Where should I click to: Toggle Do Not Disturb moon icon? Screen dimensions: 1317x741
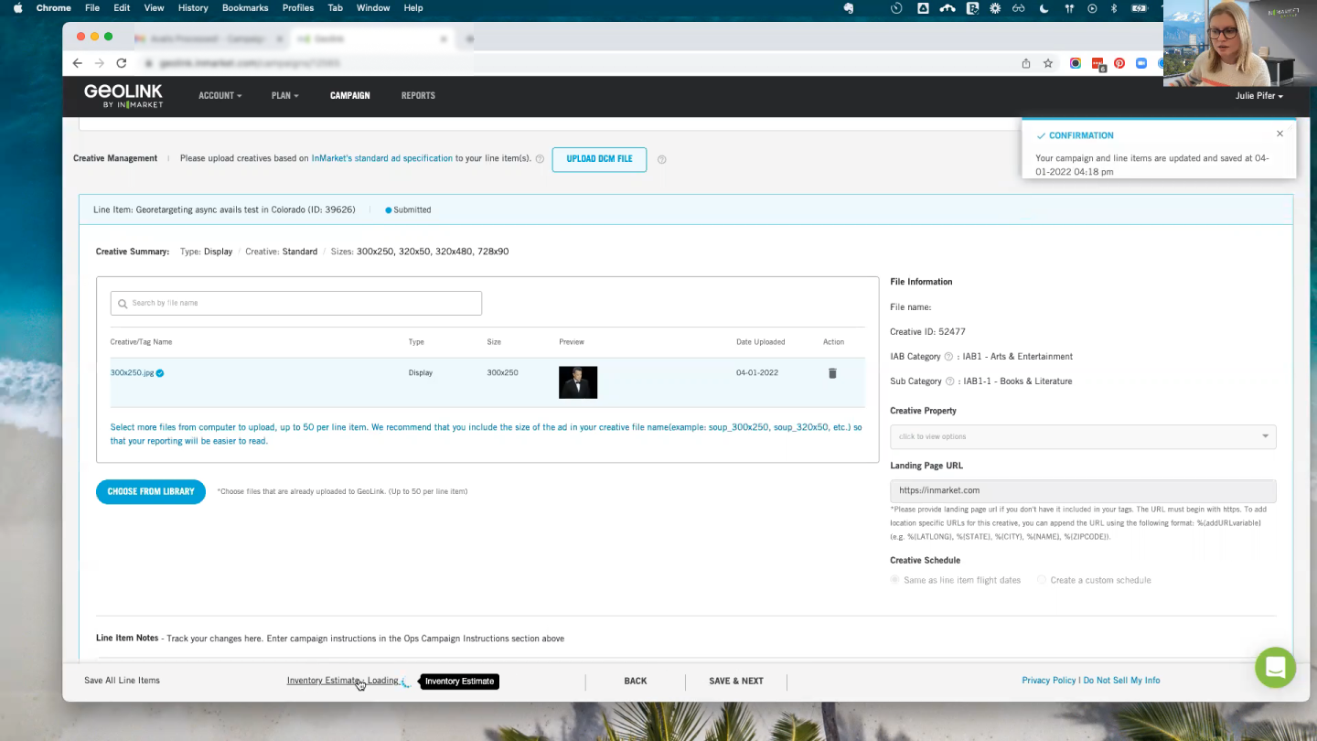[1044, 7]
